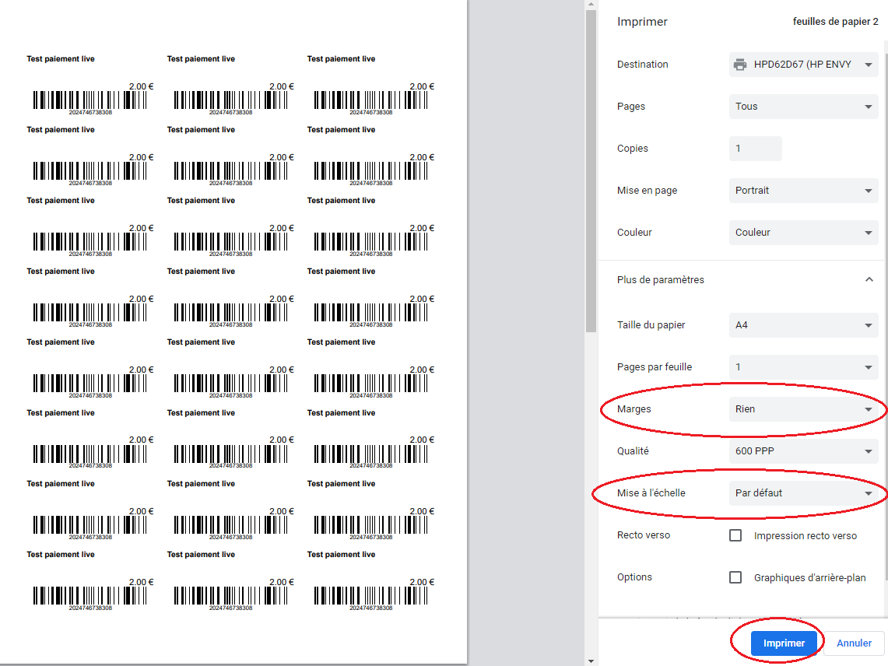Click the preview pane scrollbar thumb
Image resolution: width=888 pixels, height=666 pixels.
(591, 171)
